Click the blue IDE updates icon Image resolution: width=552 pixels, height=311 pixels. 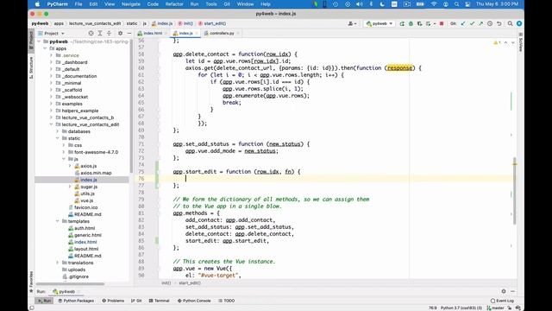pyautogui.click(x=519, y=23)
